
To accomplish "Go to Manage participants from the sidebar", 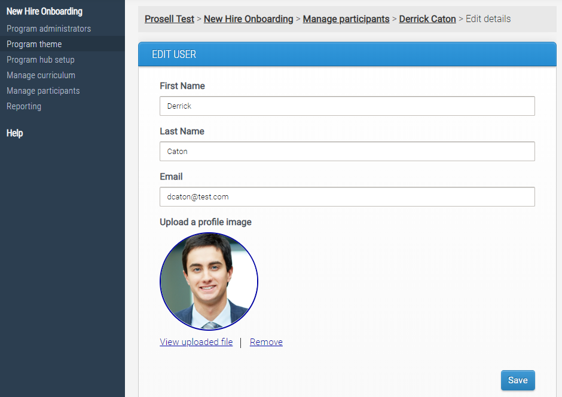I will [42, 90].
